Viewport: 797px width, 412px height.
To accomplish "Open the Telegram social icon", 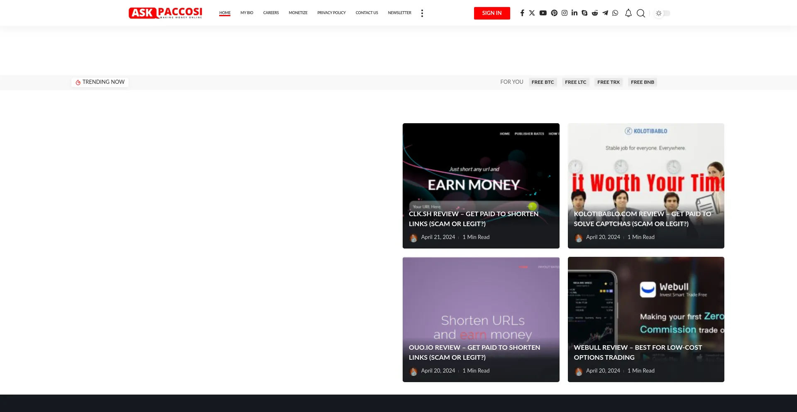I will [x=605, y=13].
